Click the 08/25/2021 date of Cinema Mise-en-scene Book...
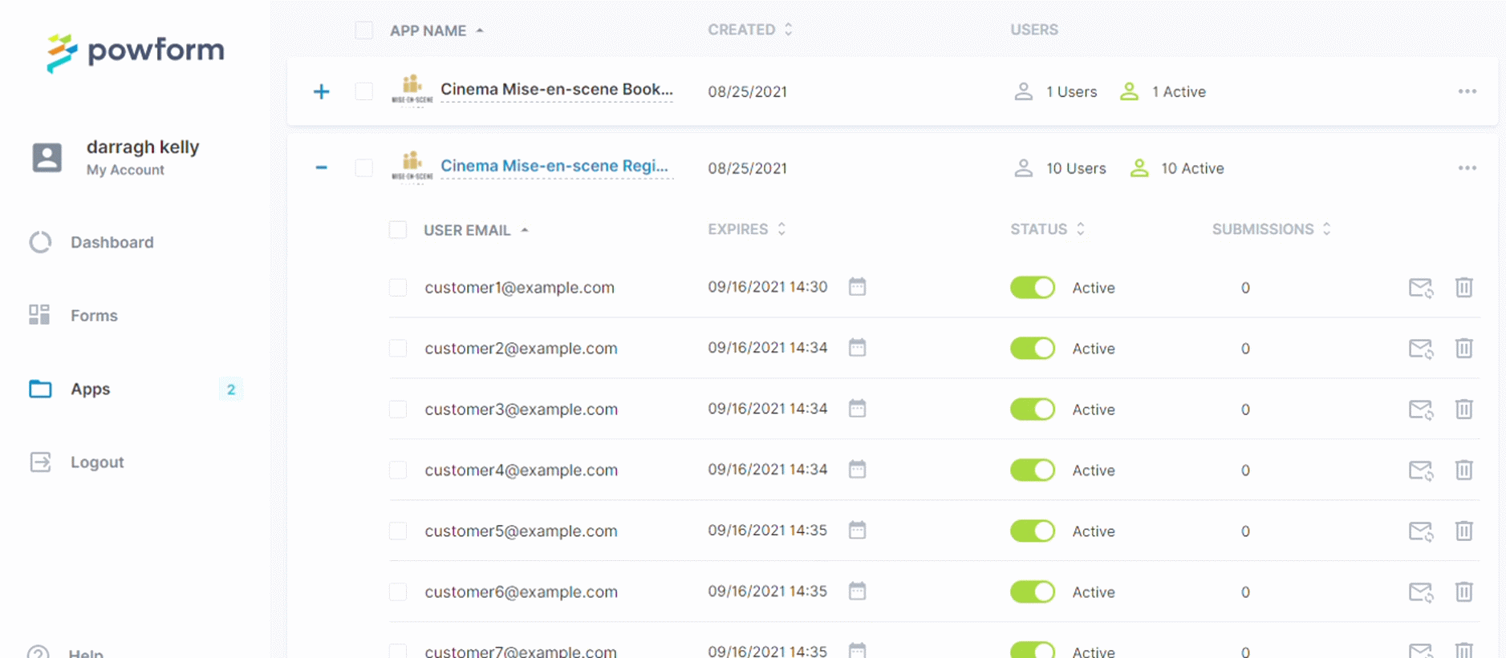1506x658 pixels. (x=747, y=91)
